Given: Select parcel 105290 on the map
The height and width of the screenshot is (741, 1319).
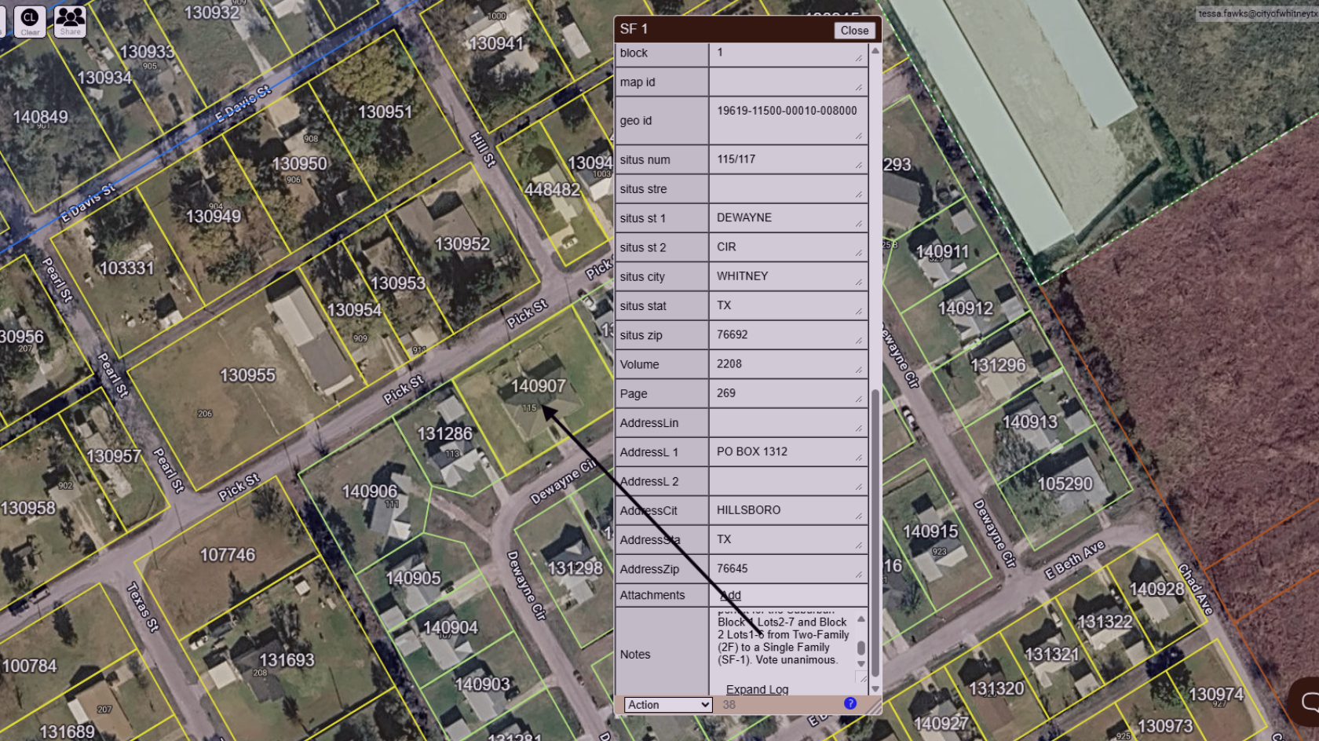Looking at the screenshot, I should click(x=1065, y=484).
